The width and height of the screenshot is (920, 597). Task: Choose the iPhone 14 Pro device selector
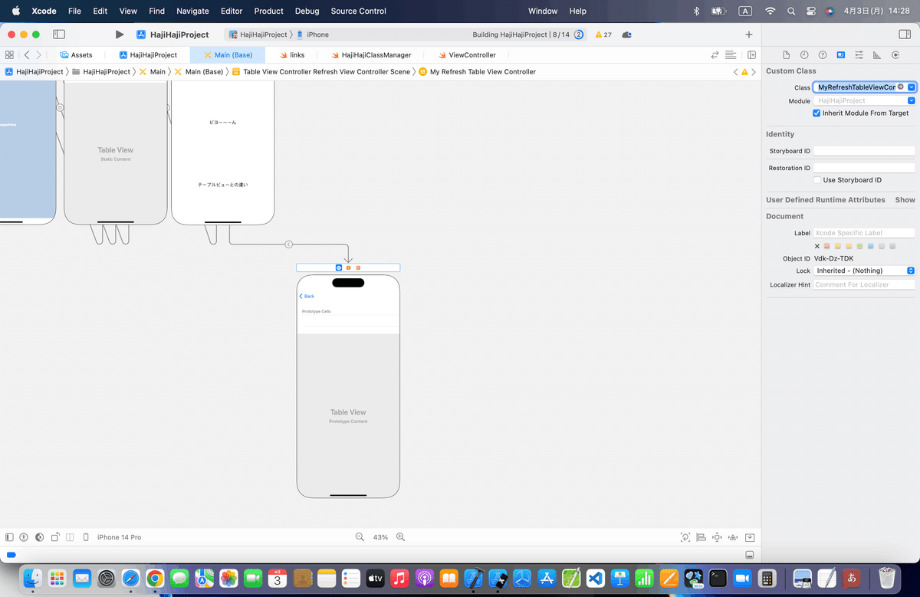113,537
